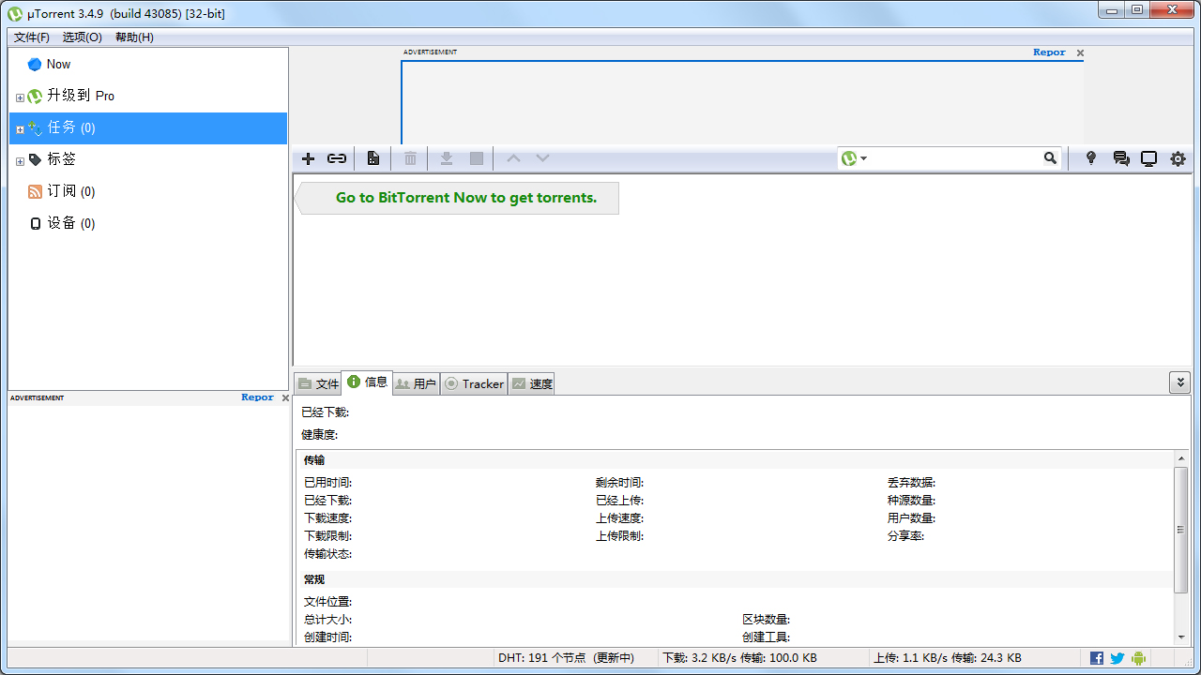Screen dimensions: 1201x675
Task: Click the info pane vertical scrollbar thumb
Action: click(x=1180, y=530)
